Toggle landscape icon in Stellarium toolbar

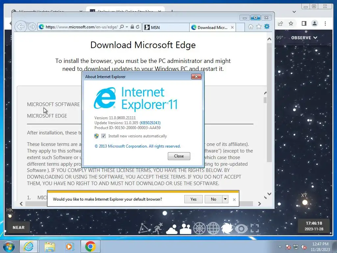click(x=186, y=229)
